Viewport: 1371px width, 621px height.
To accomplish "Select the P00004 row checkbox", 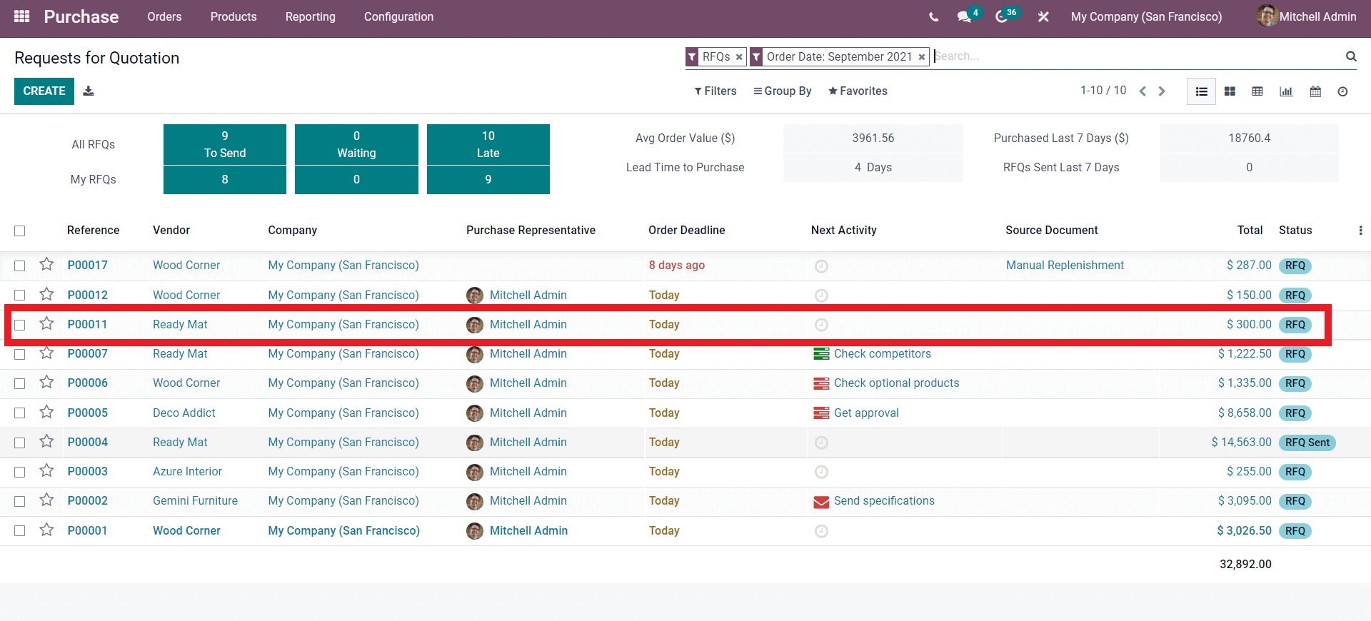I will [19, 443].
